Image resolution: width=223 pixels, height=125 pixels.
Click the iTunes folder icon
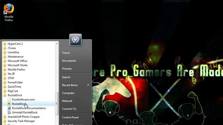5,48
